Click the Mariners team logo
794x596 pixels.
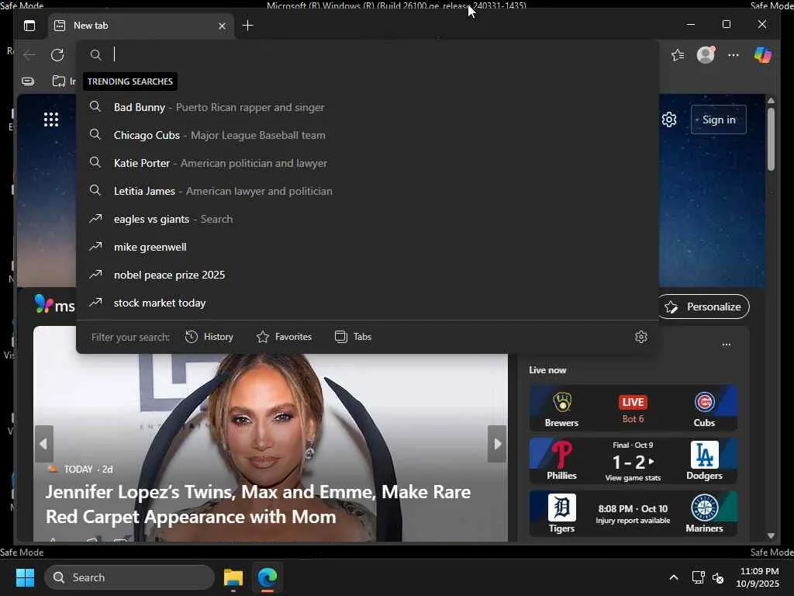[x=704, y=508]
